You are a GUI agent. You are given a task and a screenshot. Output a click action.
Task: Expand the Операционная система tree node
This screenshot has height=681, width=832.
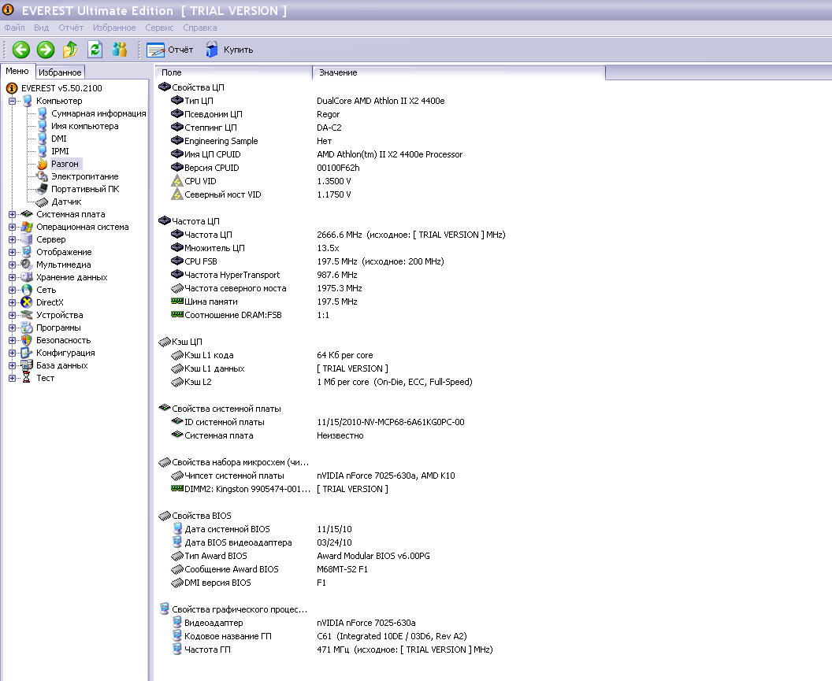[12, 227]
